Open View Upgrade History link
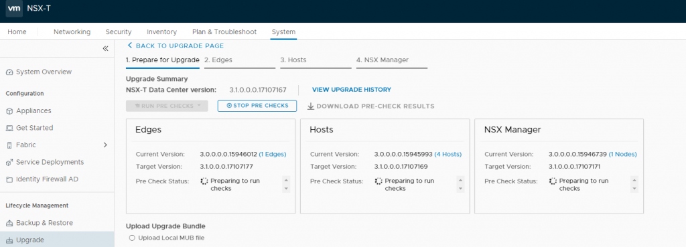The height and width of the screenshot is (247, 686). click(352, 90)
